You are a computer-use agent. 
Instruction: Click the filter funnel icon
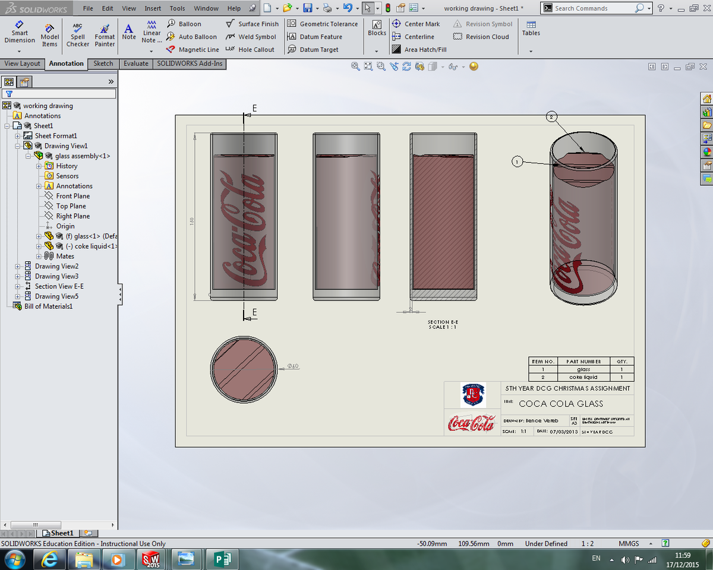8,94
